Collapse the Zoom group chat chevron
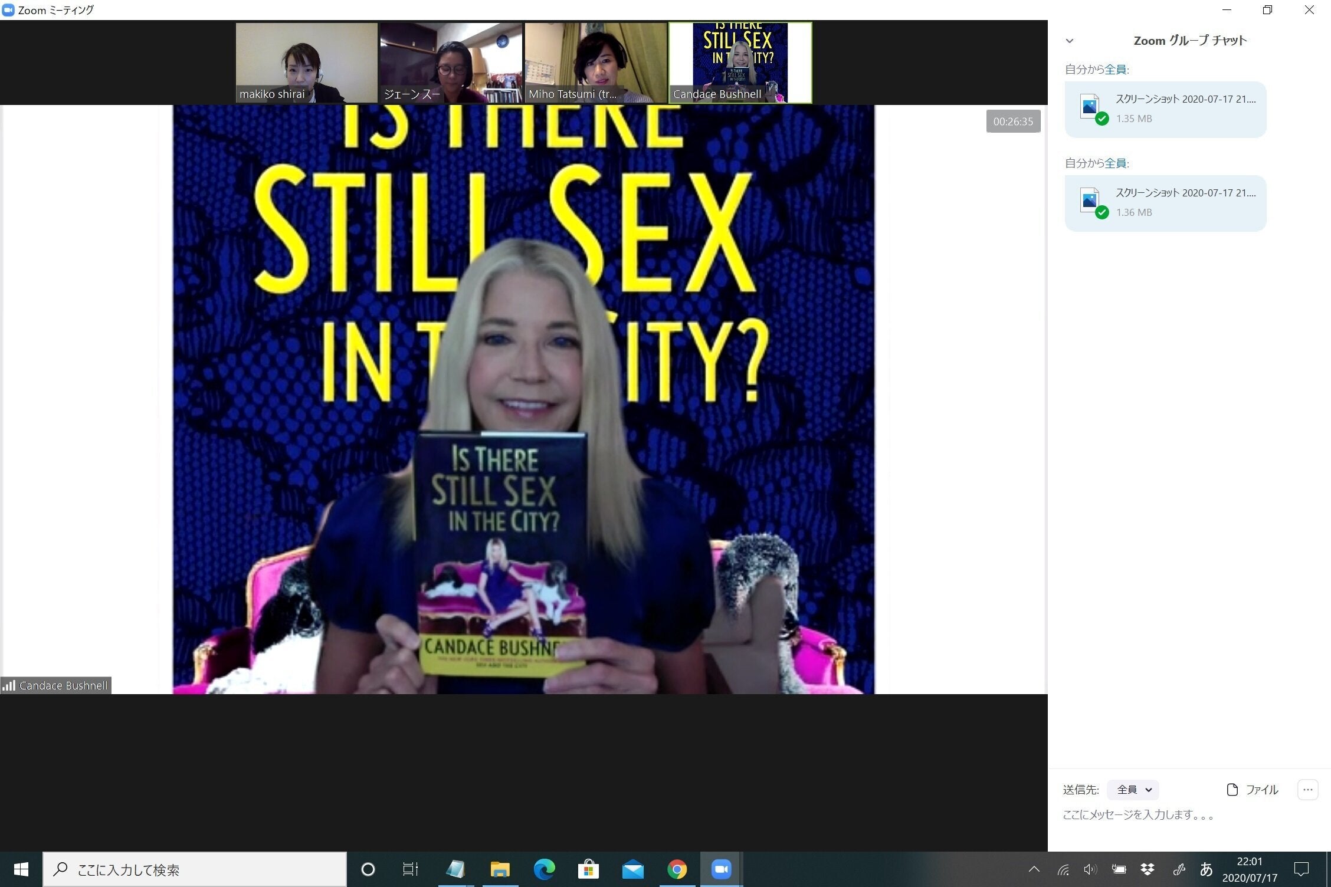Viewport: 1331px width, 887px height. pos(1070,41)
